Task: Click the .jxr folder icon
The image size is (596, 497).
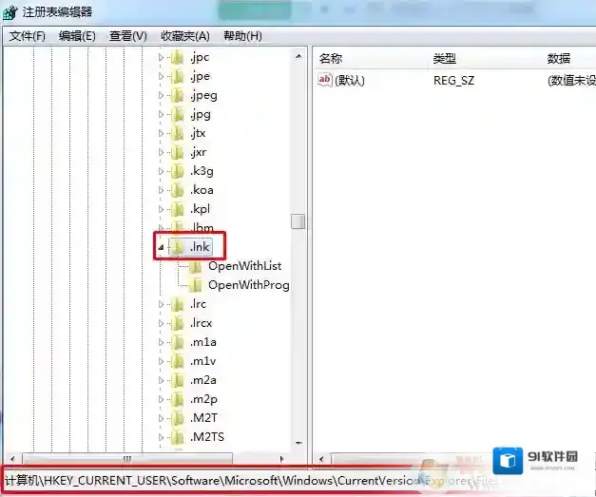Action: point(178,152)
